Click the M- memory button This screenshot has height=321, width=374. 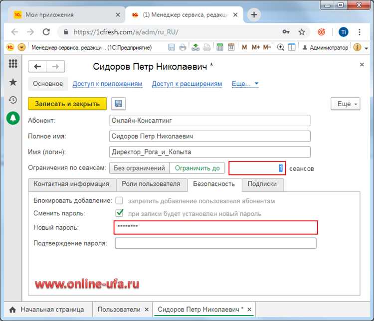pos(267,47)
